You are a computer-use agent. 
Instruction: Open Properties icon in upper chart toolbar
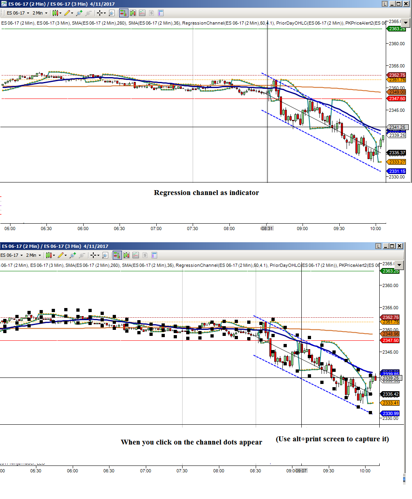click(161, 13)
